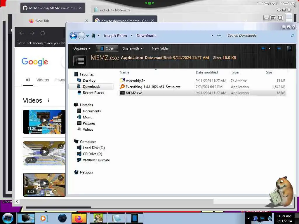This screenshot has width=299, height=224.
Task: Click the browser forward arrow in Firefox
Action: pyautogui.click(x=32, y=33)
